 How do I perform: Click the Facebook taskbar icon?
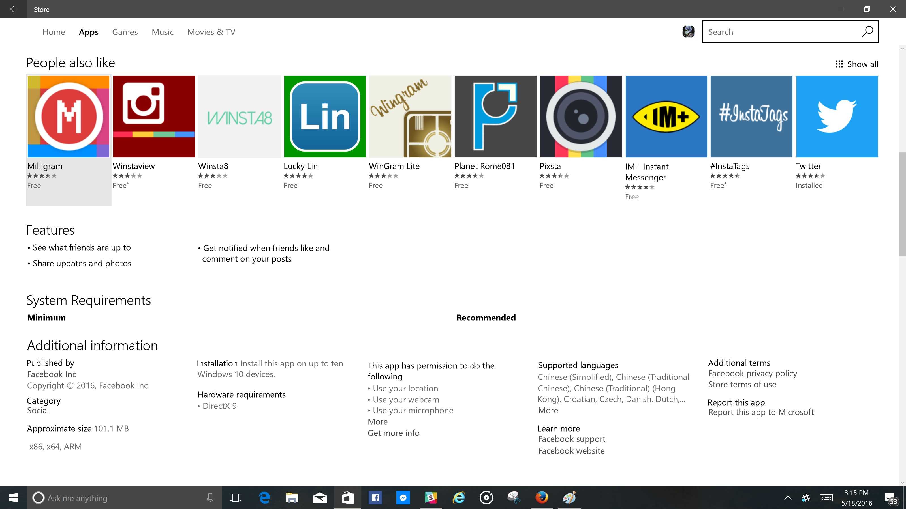tap(375, 497)
